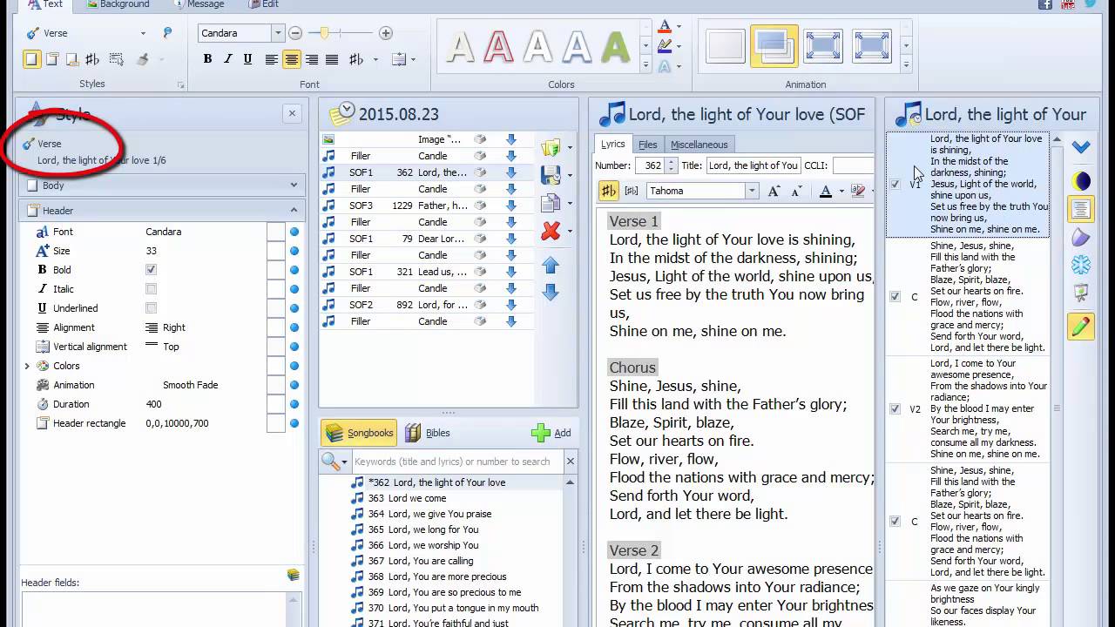This screenshot has height=627, width=1115.
Task: Uncheck the second chorus slide checkbox
Action: pos(895,522)
